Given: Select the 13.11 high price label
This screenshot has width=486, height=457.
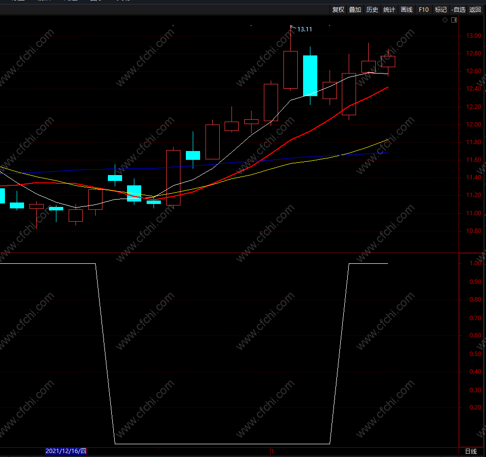Looking at the screenshot, I should [x=305, y=29].
